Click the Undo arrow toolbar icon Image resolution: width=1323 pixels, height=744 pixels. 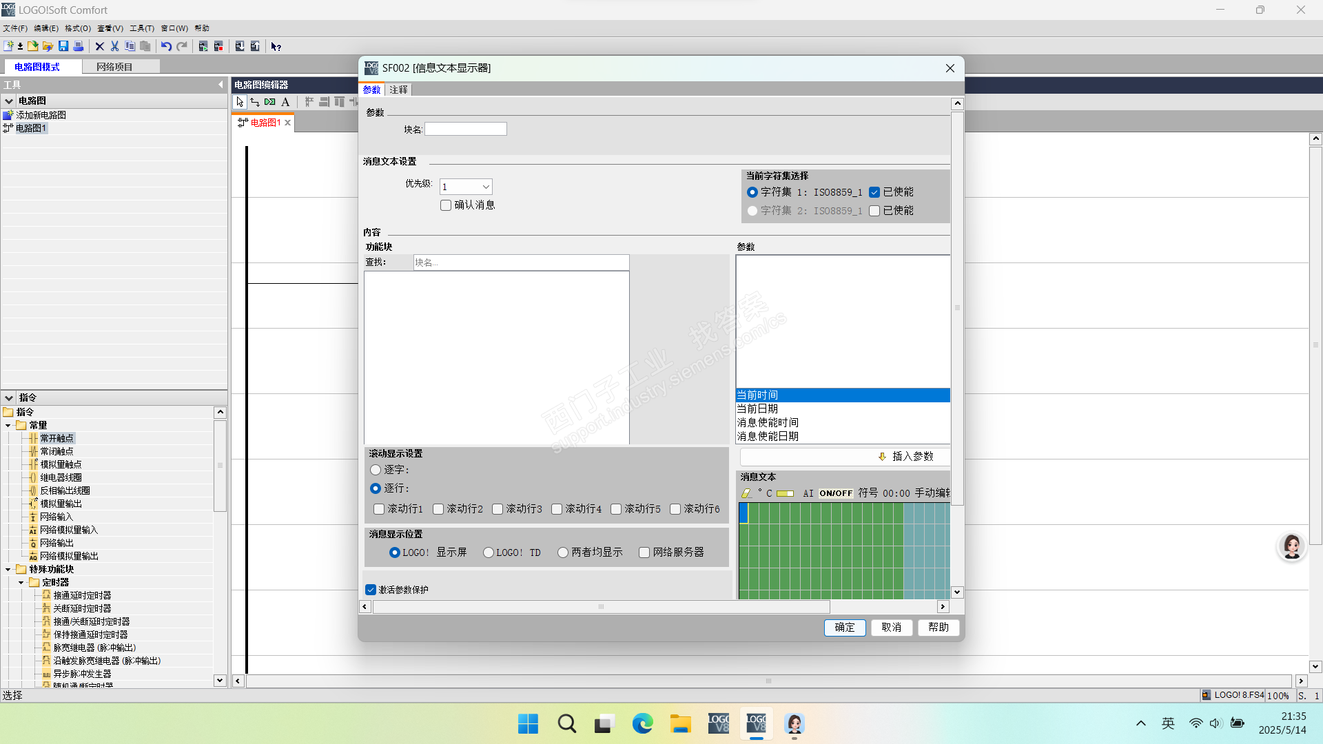click(x=166, y=46)
